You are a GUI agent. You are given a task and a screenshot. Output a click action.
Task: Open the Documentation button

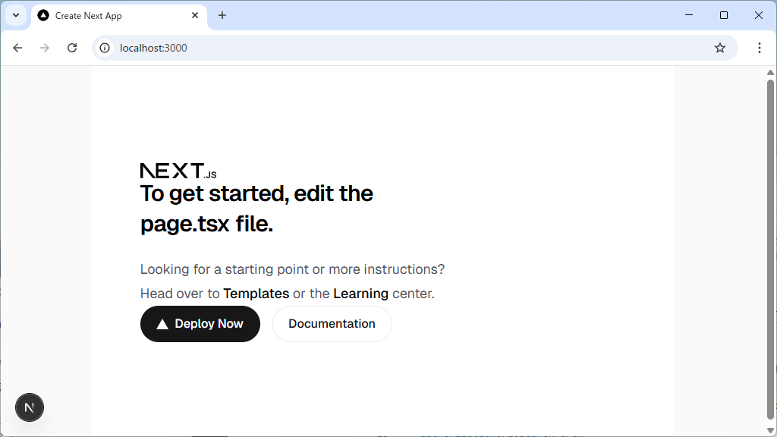point(332,323)
